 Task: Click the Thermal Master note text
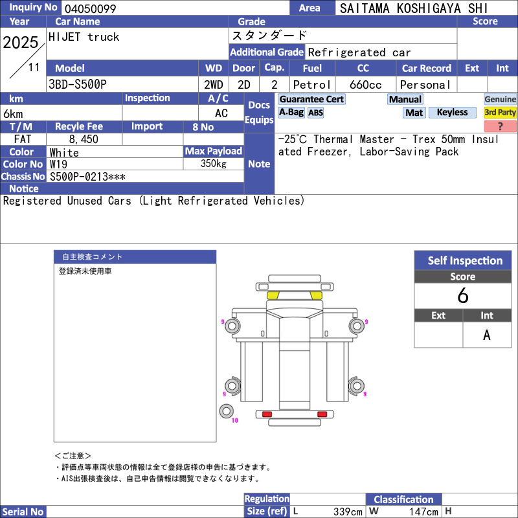[388, 145]
